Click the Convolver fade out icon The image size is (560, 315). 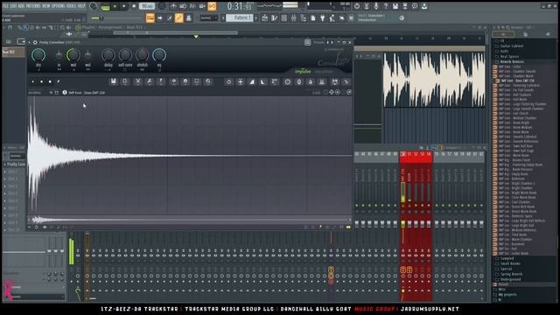(263, 81)
